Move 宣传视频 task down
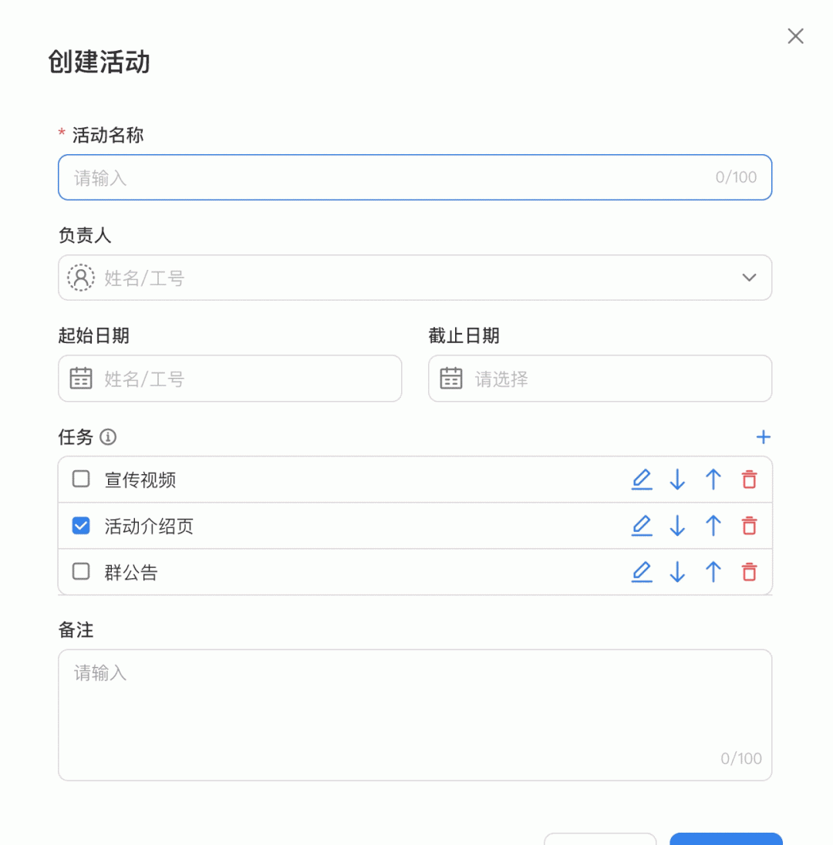833x845 pixels. point(677,480)
